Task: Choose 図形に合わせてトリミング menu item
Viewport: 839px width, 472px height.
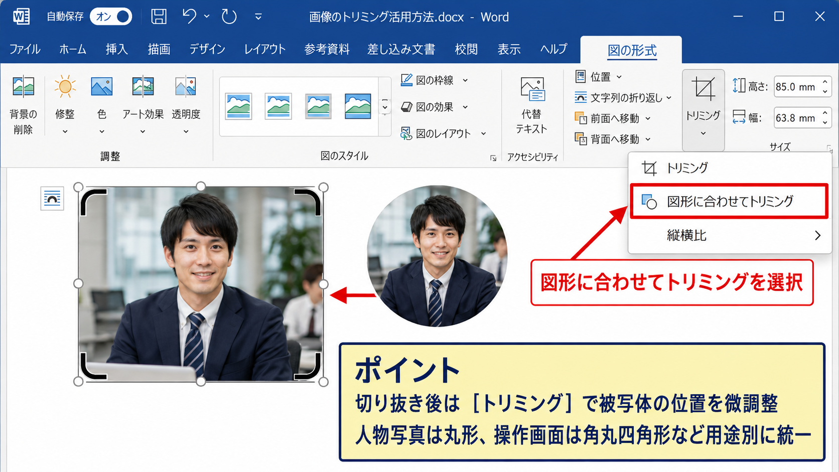Action: (729, 201)
